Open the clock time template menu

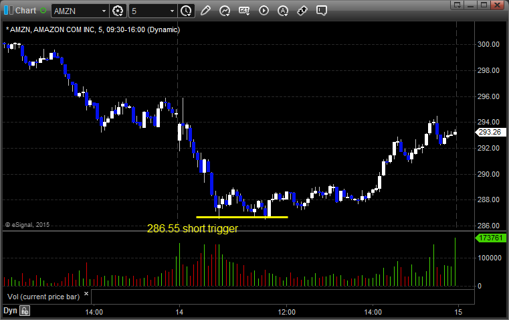tap(186, 11)
